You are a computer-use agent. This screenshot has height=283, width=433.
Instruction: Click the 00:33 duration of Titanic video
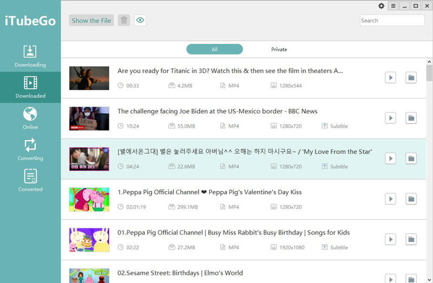(x=133, y=85)
